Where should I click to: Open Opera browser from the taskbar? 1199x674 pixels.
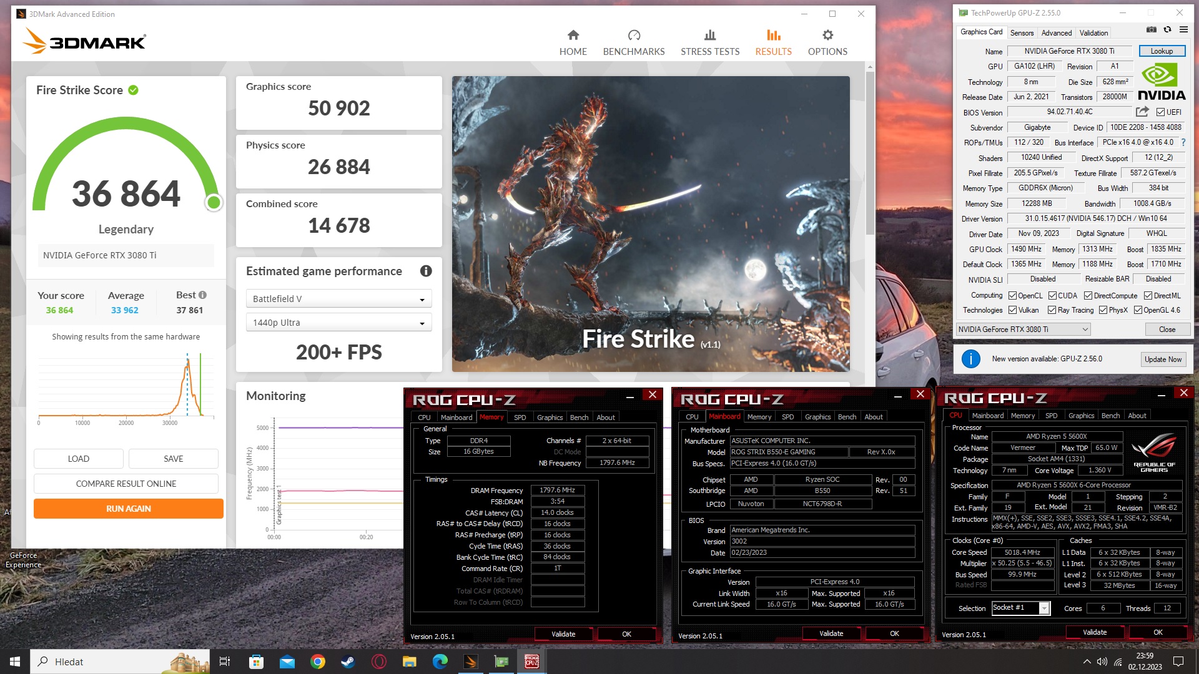[378, 662]
